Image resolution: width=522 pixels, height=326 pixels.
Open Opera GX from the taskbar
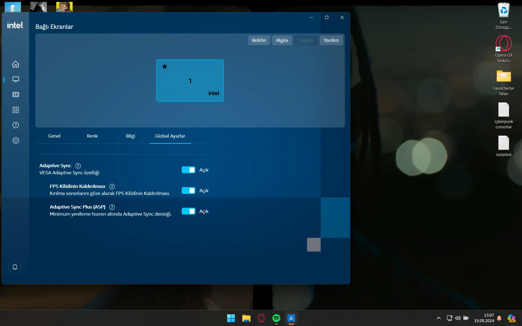(261, 318)
